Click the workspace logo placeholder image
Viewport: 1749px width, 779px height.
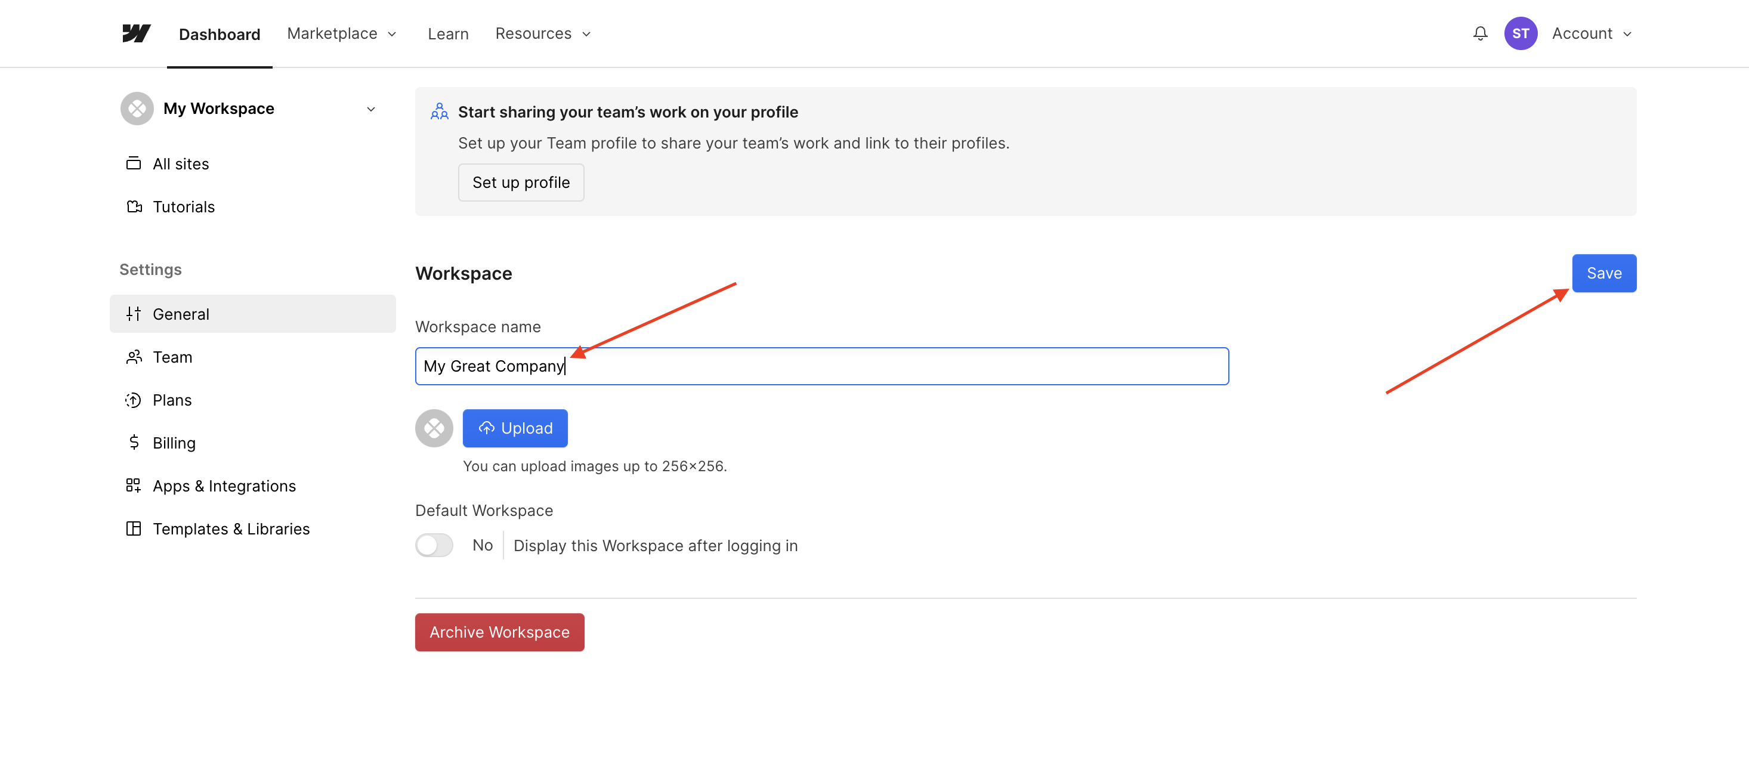434,428
